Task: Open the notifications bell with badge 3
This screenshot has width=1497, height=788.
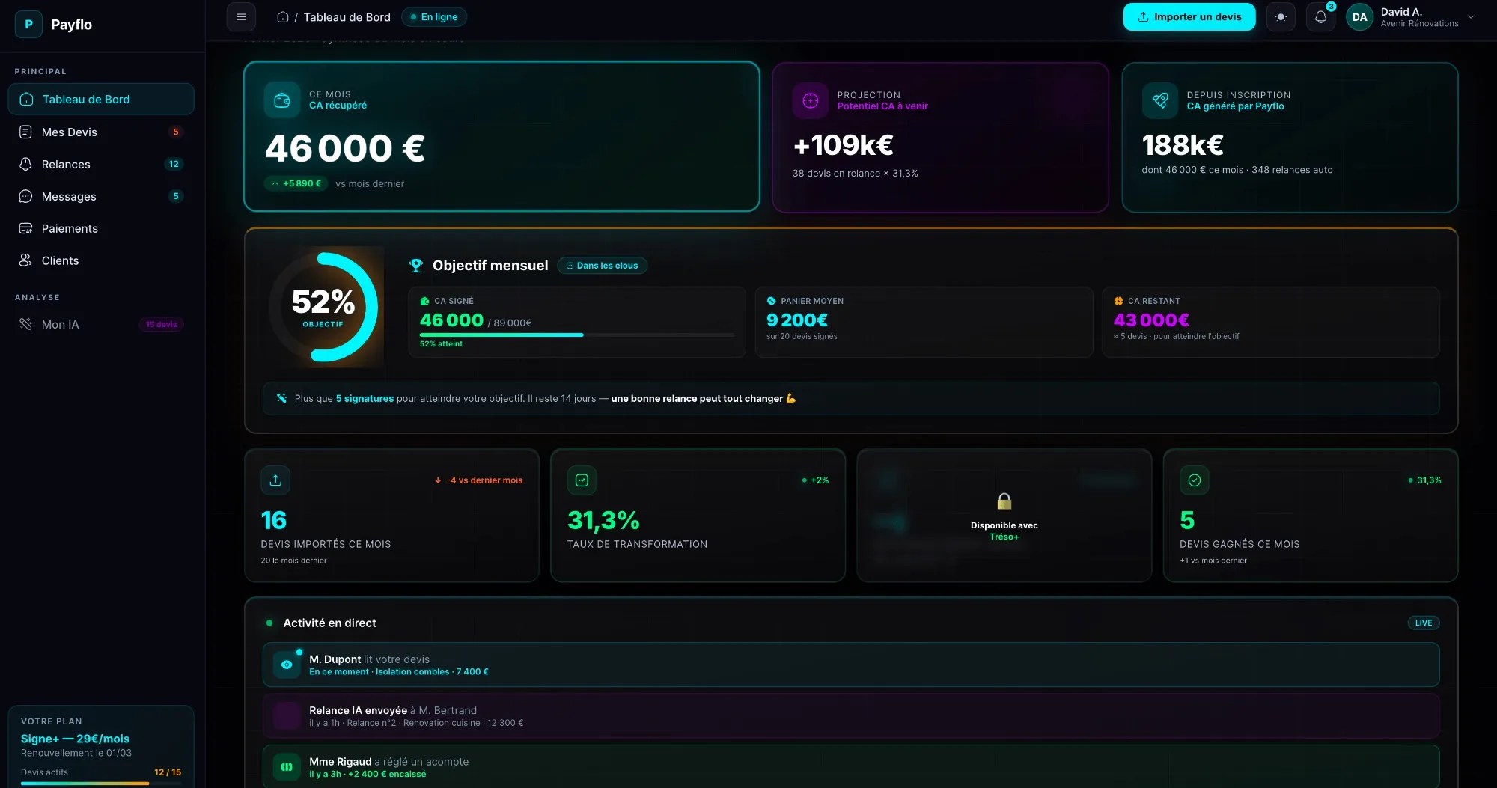Action: [x=1321, y=16]
